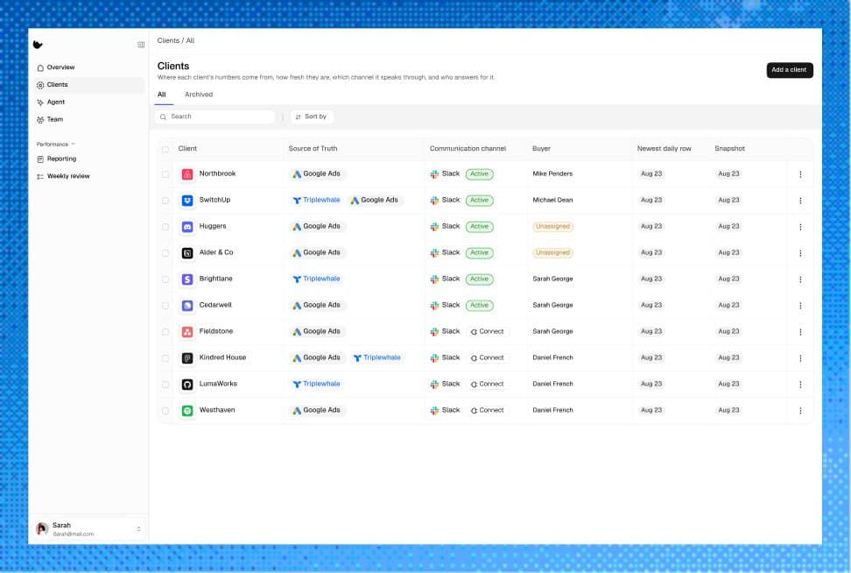The image size is (851, 573).
Task: Check the Westhaven row checkbox
Action: 165,411
